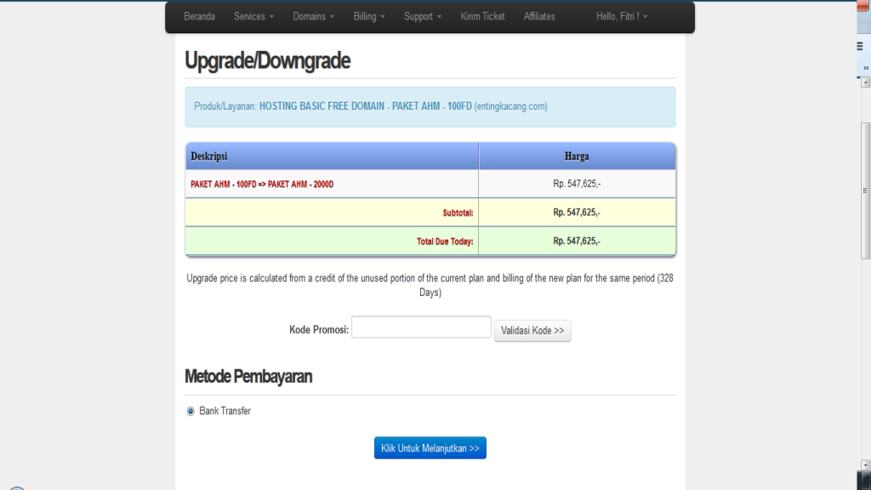Go to Beranda in the navigation bar
The width and height of the screenshot is (871, 490).
click(199, 16)
